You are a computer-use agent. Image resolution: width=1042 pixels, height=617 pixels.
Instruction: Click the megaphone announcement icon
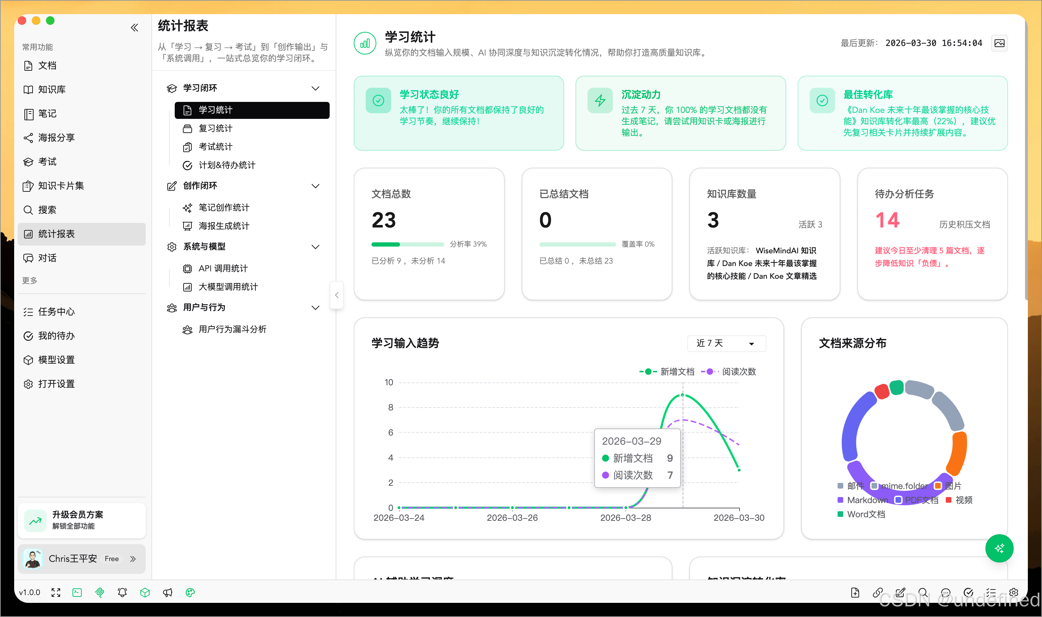(x=168, y=593)
